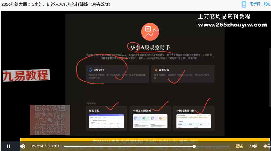Click the QR code image in the video
This screenshot has height=151, width=271.
[50, 120]
